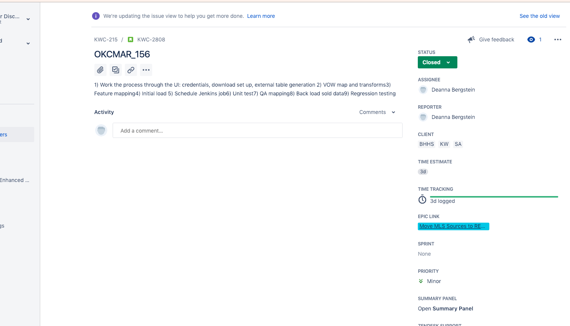Click the Add a comment field

(x=258, y=130)
